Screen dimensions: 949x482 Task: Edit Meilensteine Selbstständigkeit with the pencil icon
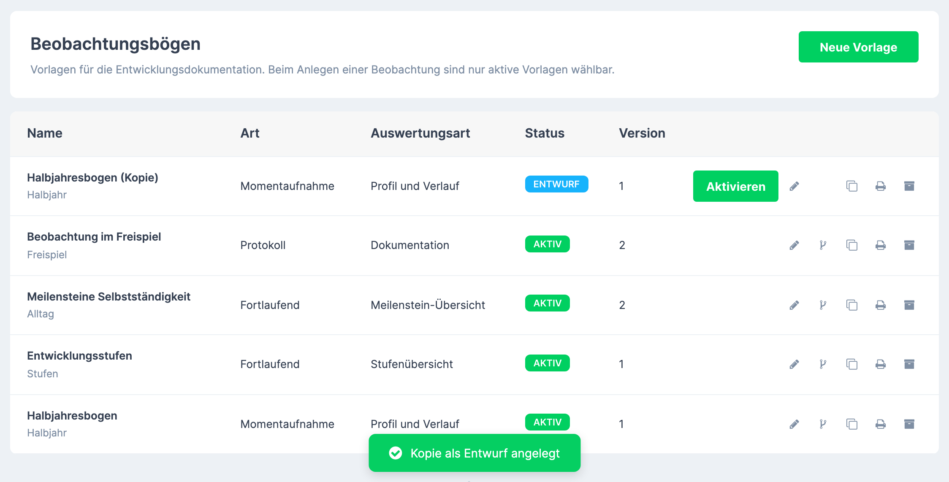pos(794,305)
